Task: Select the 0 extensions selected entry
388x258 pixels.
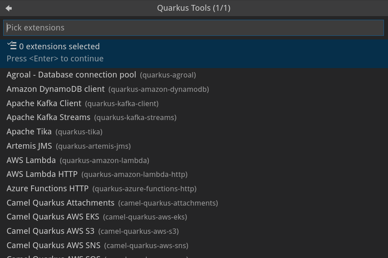Action: tap(59, 47)
